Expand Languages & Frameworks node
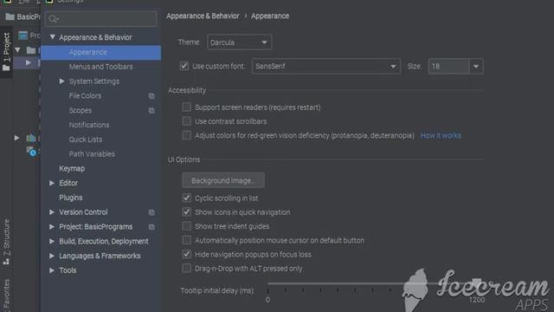Screen dimensions: 554x312 [52, 256]
